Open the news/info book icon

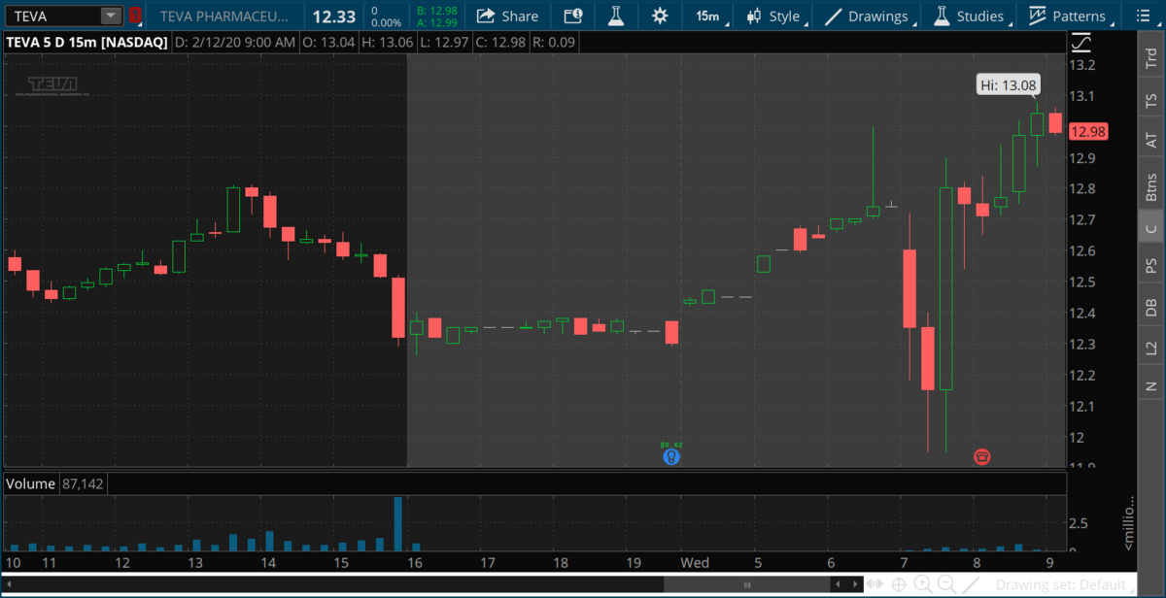tap(573, 16)
